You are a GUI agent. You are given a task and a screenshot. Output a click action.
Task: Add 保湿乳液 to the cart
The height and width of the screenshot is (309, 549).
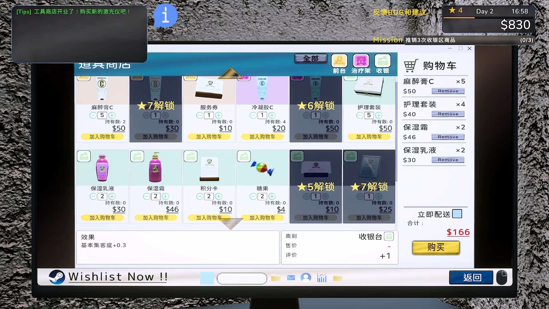[x=102, y=218]
